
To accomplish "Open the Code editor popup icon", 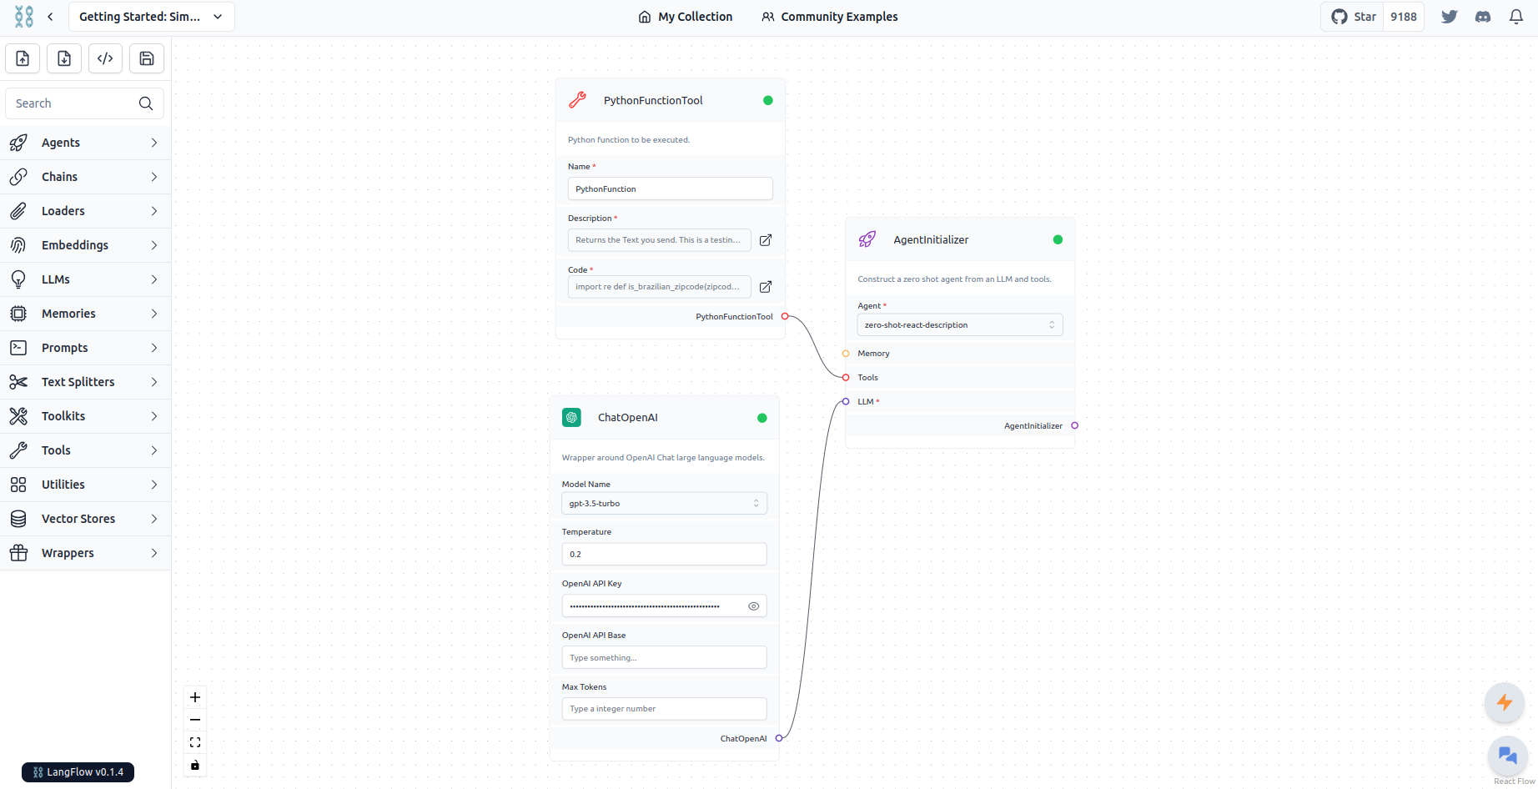I will click(x=766, y=287).
